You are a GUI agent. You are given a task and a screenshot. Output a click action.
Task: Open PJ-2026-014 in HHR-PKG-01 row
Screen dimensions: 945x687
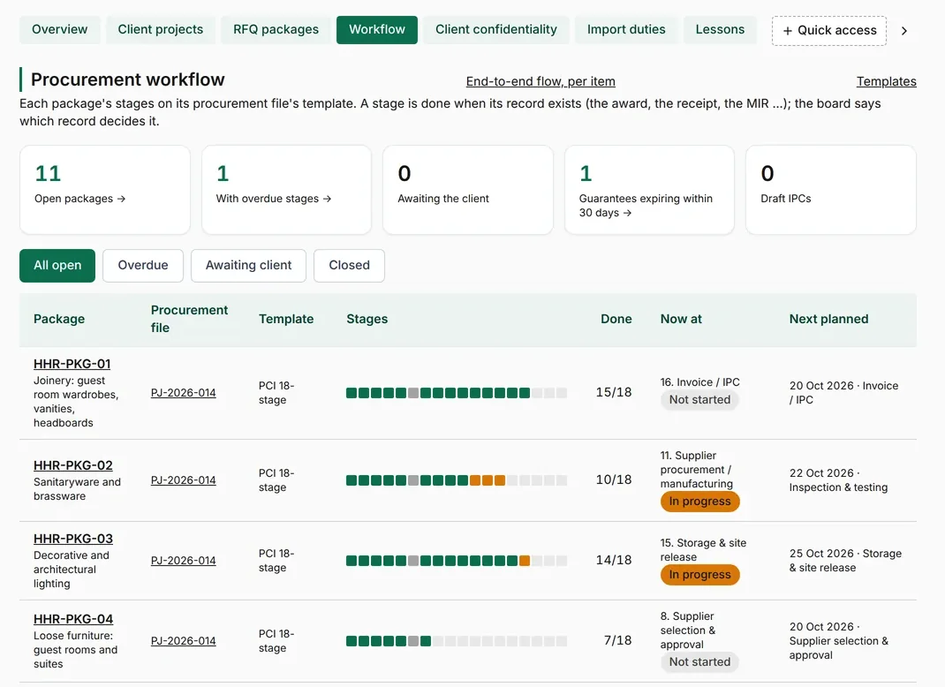pos(183,393)
